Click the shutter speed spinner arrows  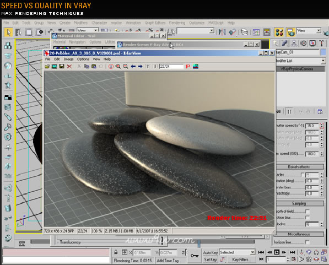[321, 126]
